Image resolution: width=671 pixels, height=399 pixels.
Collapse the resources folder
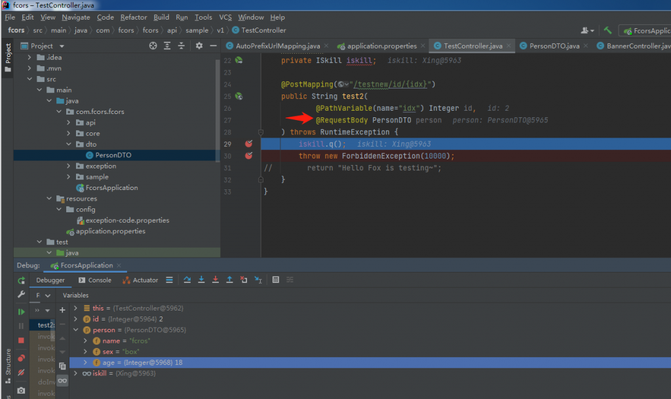click(49, 199)
